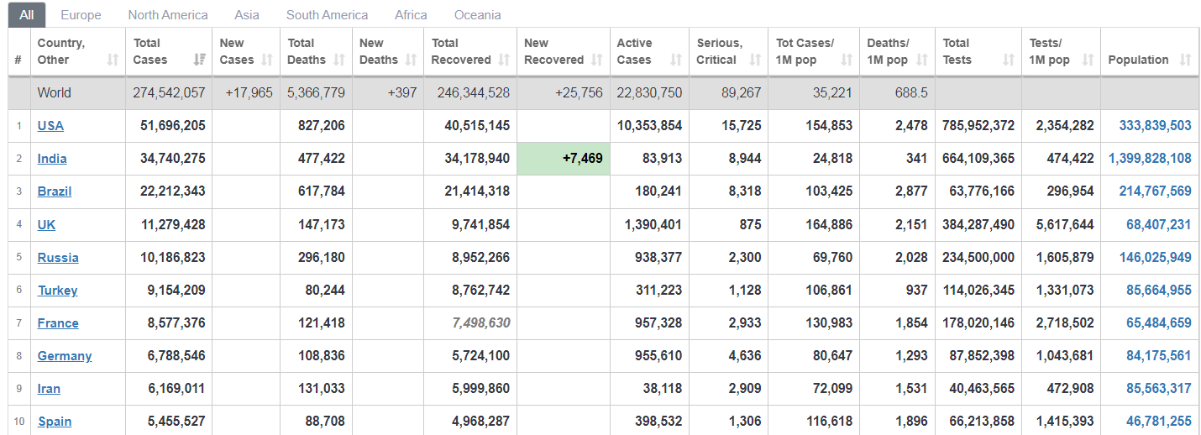Click UK population 68,407,231 link
The width and height of the screenshot is (1201, 435).
click(x=1159, y=224)
